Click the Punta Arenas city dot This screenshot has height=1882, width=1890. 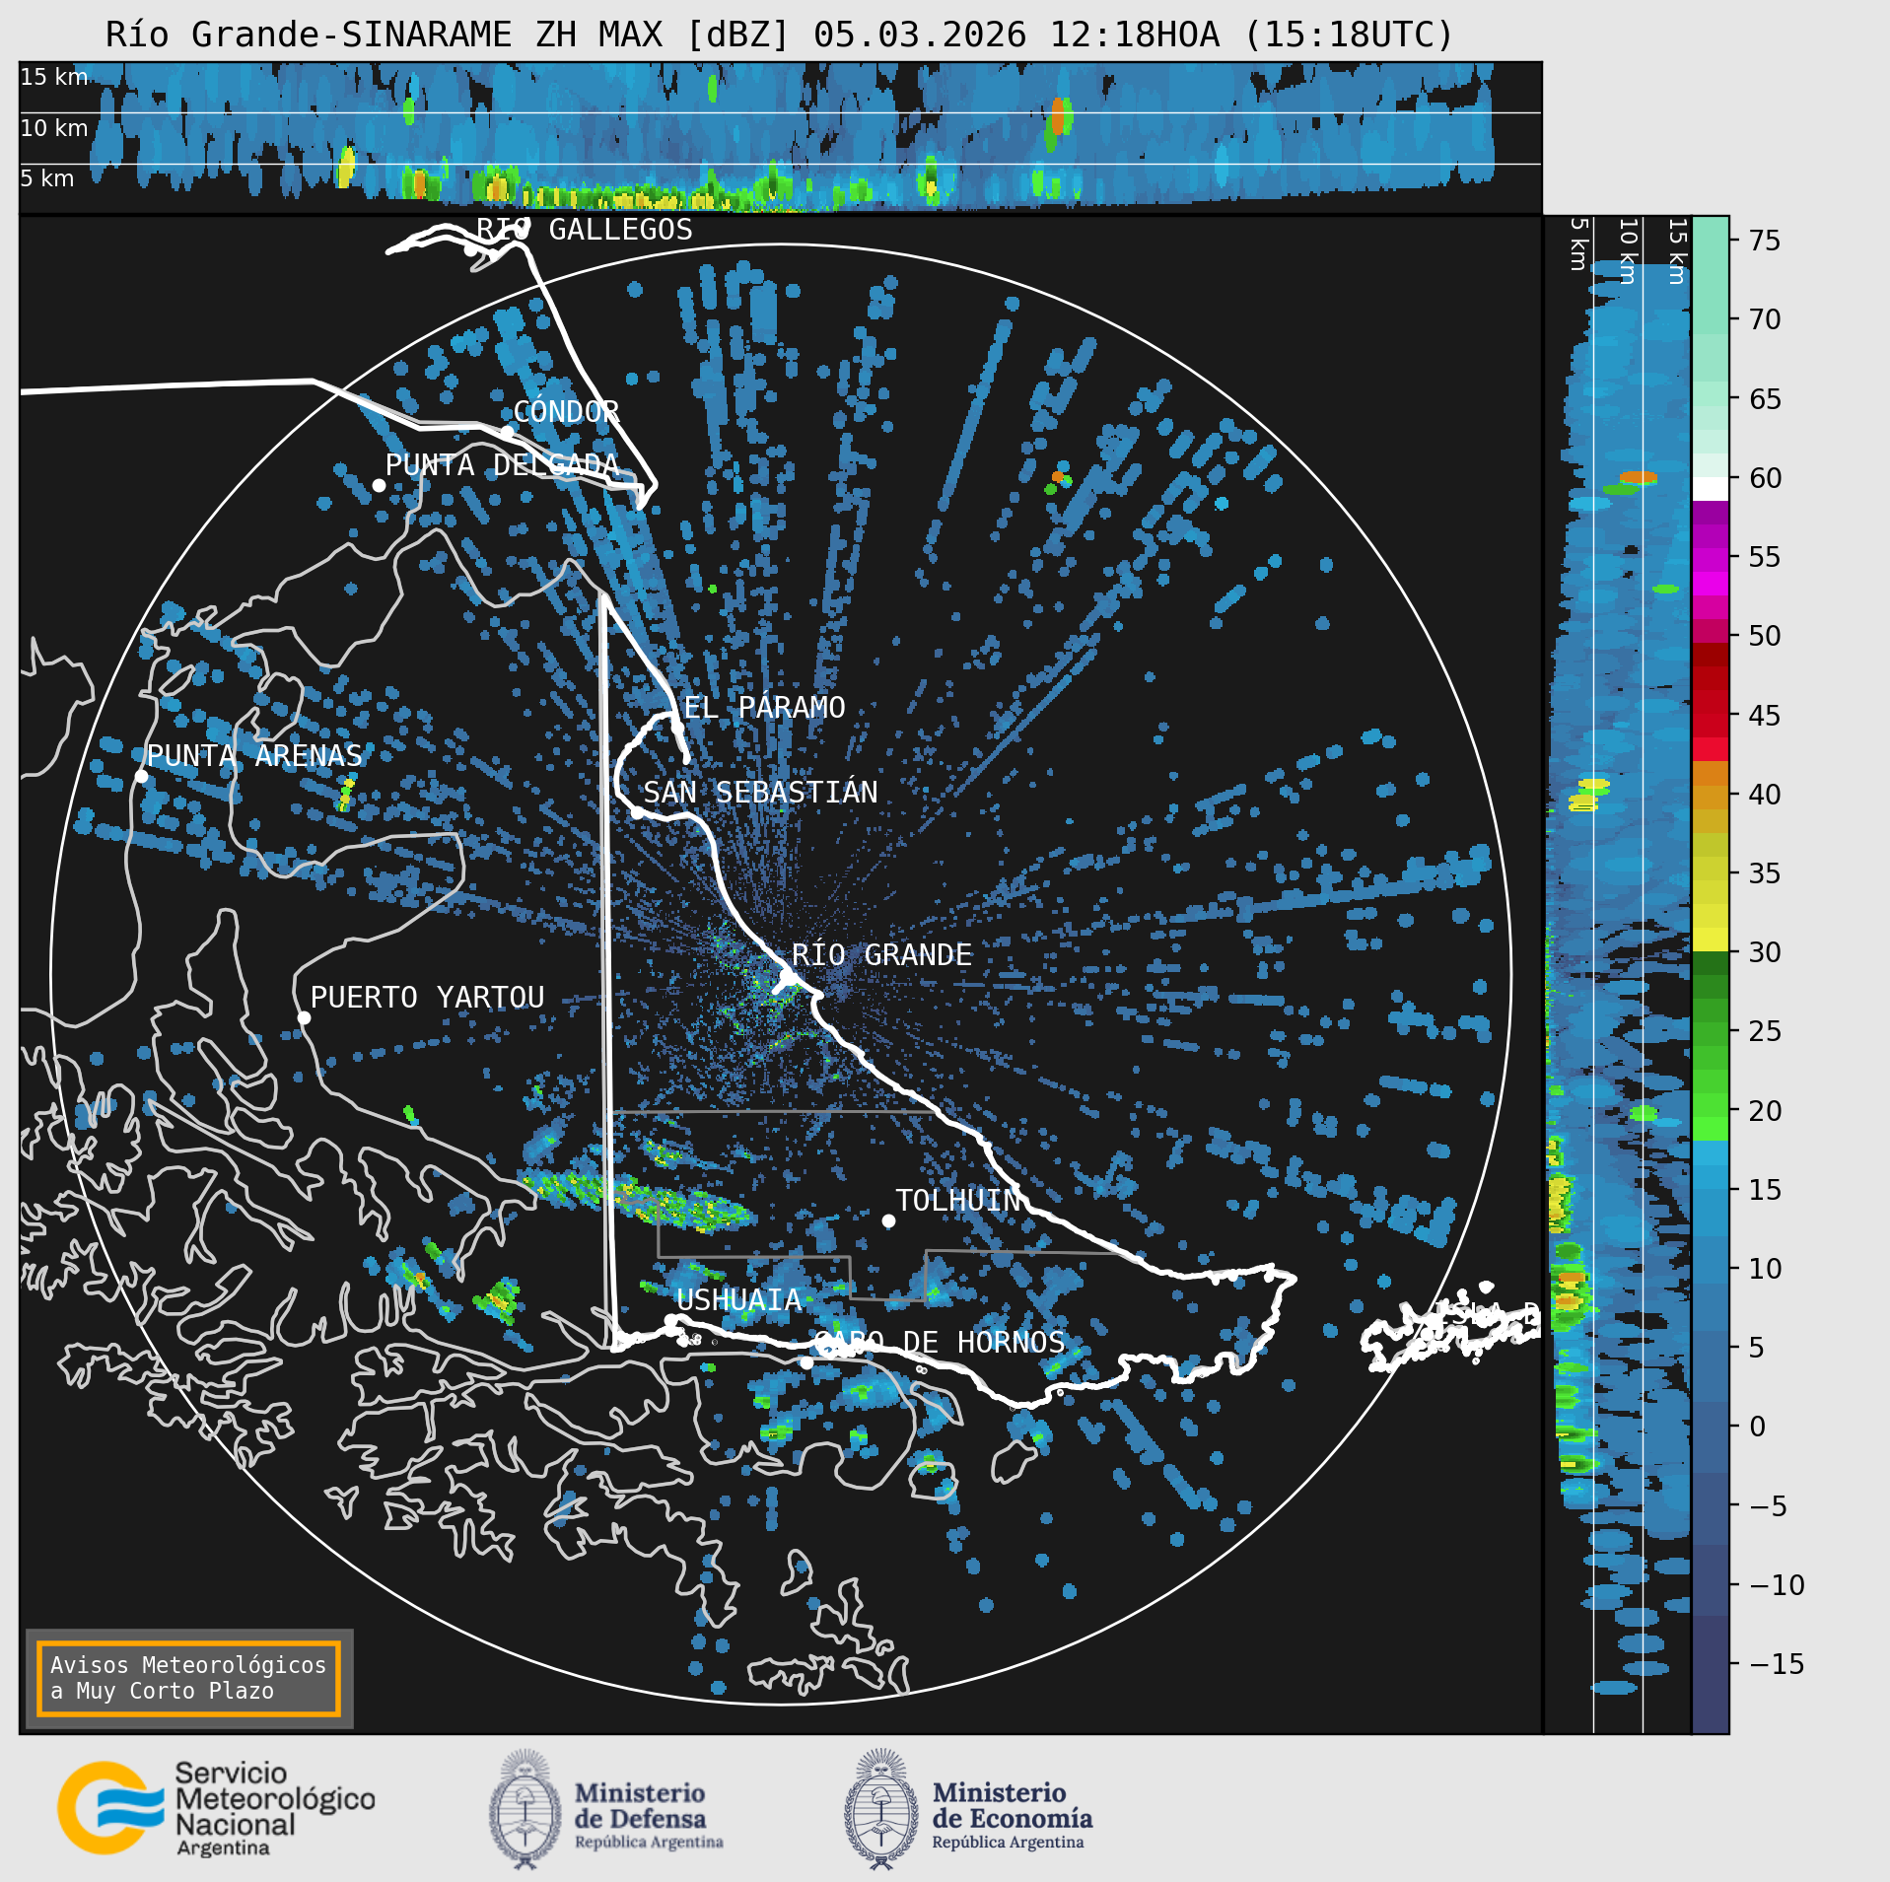click(142, 777)
